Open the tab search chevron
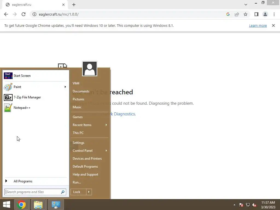The width and height of the screenshot is (280, 210). 246,5
